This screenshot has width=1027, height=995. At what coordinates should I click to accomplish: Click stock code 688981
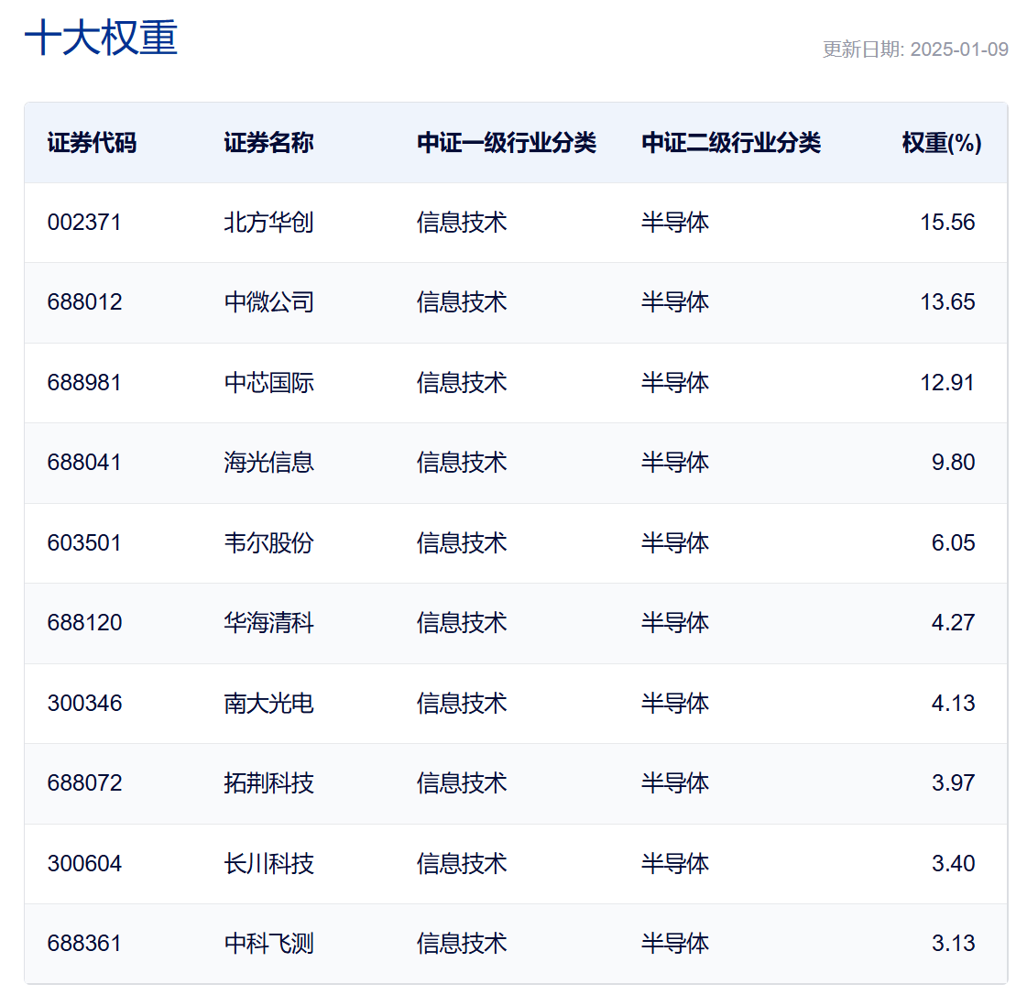[84, 383]
